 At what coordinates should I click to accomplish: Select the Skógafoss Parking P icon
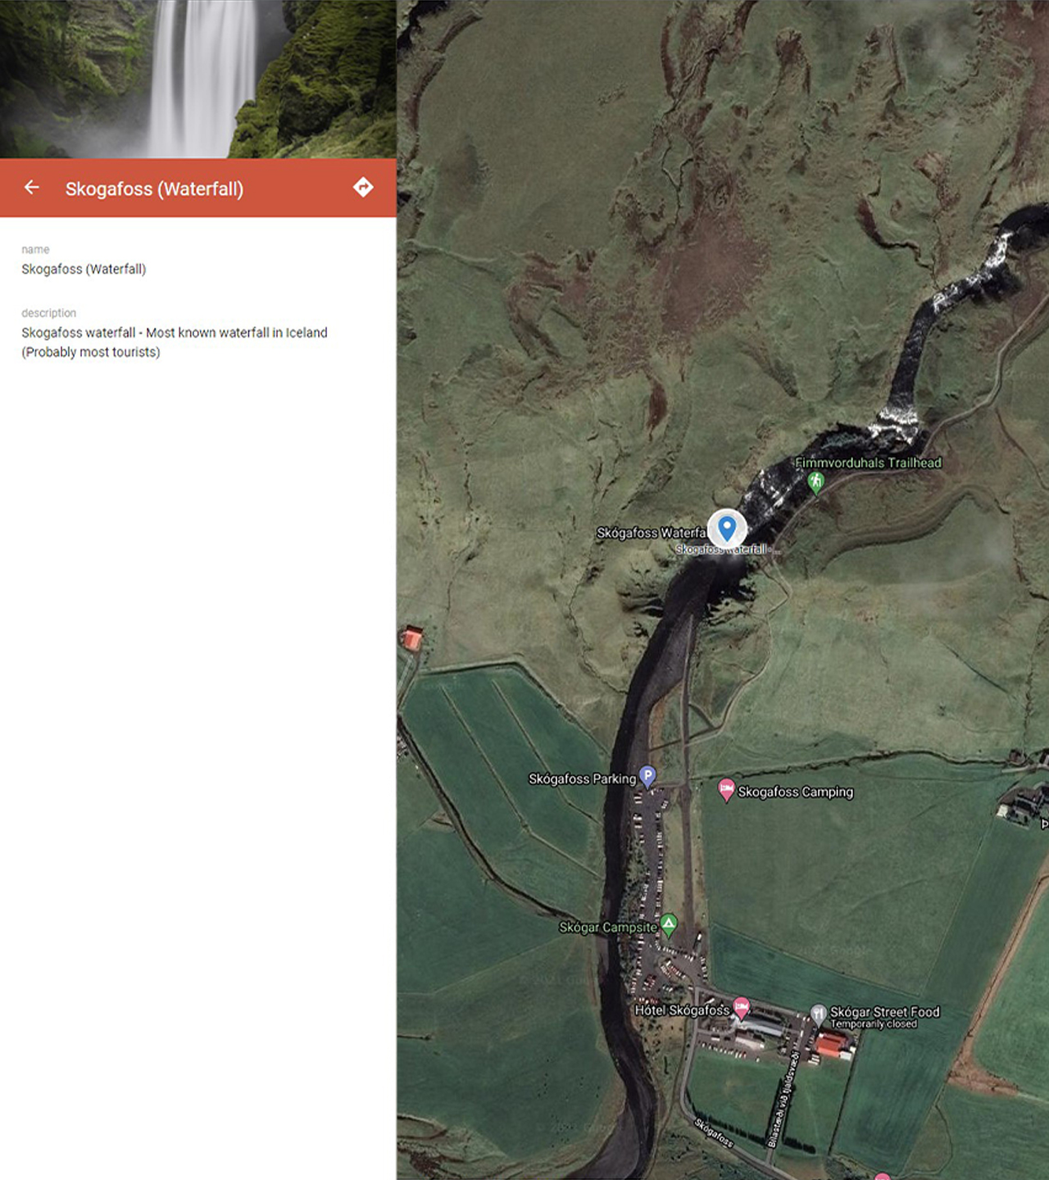coord(650,773)
